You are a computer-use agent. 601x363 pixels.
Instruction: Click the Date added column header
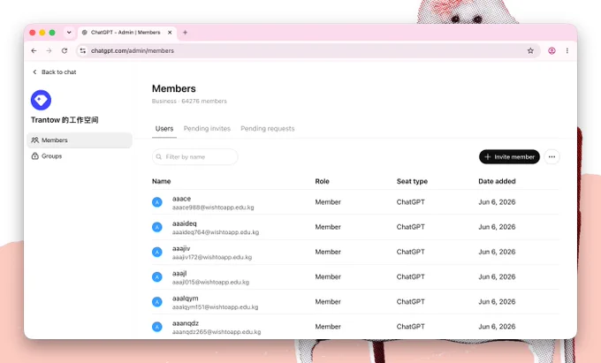[x=497, y=182]
